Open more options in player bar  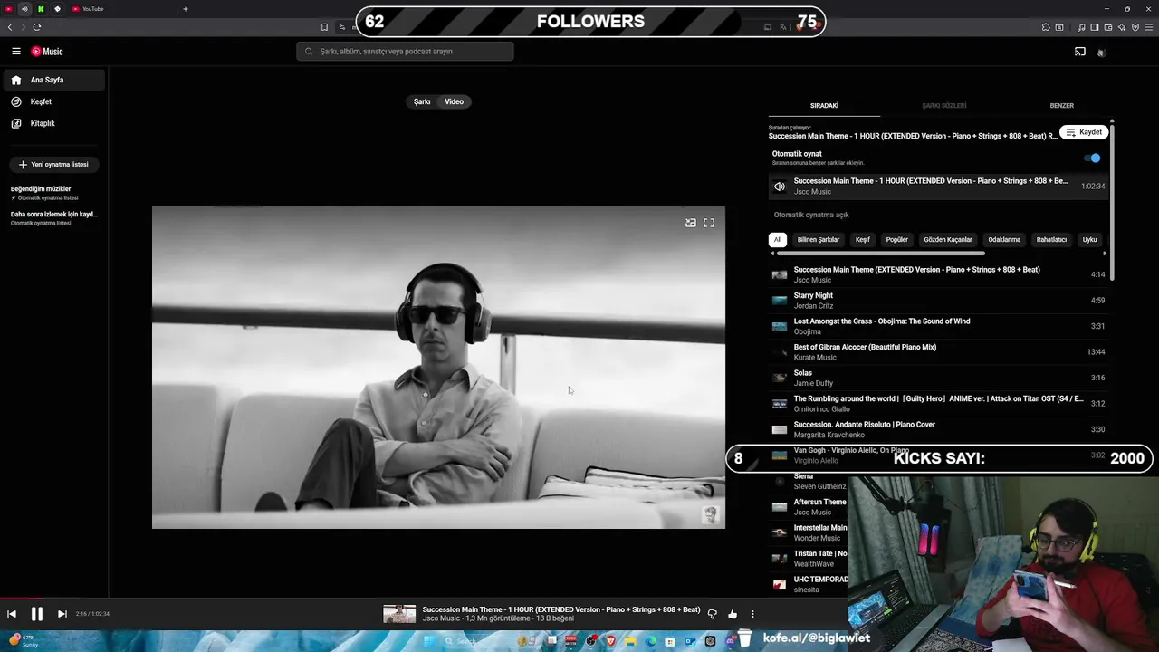(752, 614)
